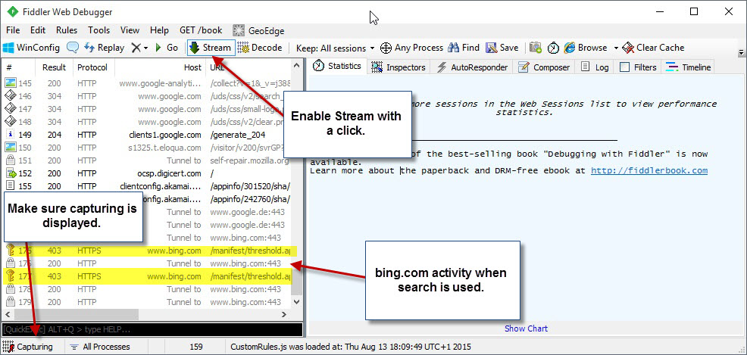Sort by the Protocol column header
Screen dimensions: 747x355
(x=93, y=67)
